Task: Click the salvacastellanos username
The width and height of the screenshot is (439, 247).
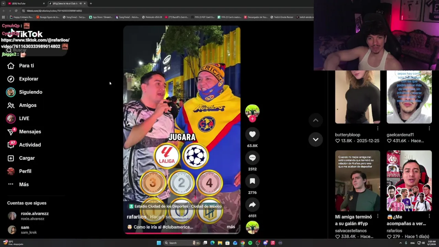Action: (x=351, y=231)
